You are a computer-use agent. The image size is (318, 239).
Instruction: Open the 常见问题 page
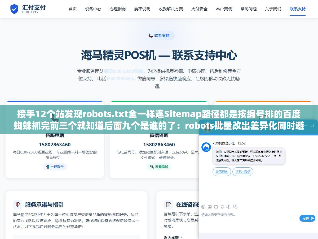pyautogui.click(x=249, y=9)
